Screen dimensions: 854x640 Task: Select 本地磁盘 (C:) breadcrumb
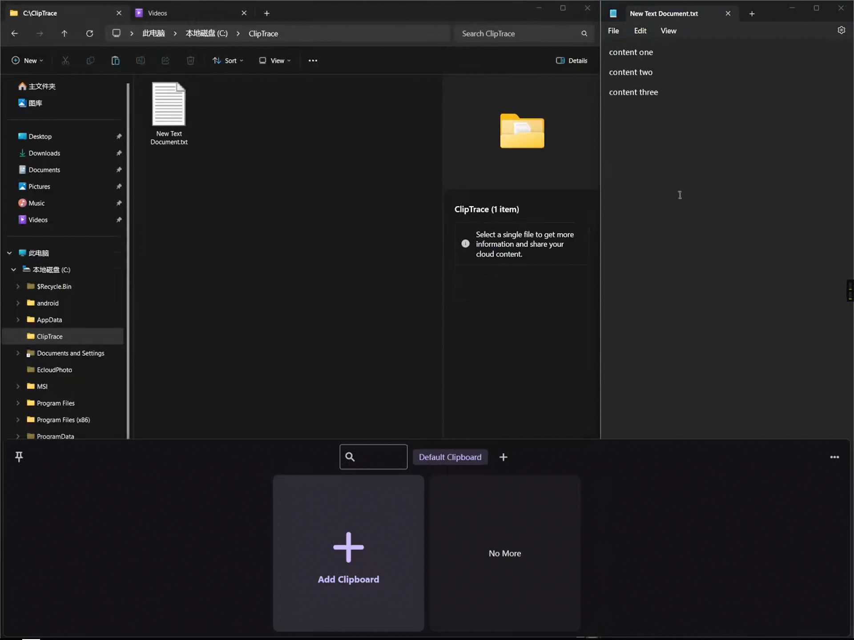tap(206, 33)
